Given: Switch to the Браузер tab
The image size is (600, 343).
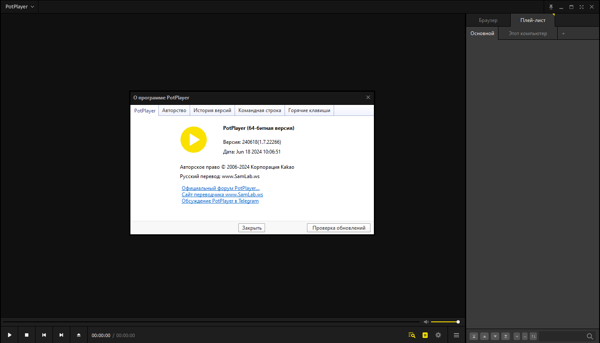Looking at the screenshot, I should coord(488,20).
